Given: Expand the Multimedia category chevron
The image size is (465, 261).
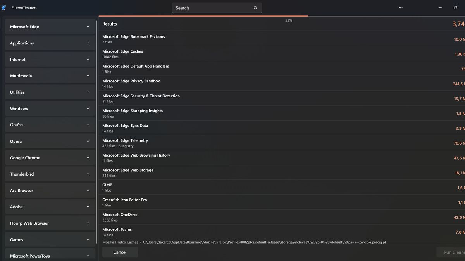Looking at the screenshot, I should (x=88, y=76).
